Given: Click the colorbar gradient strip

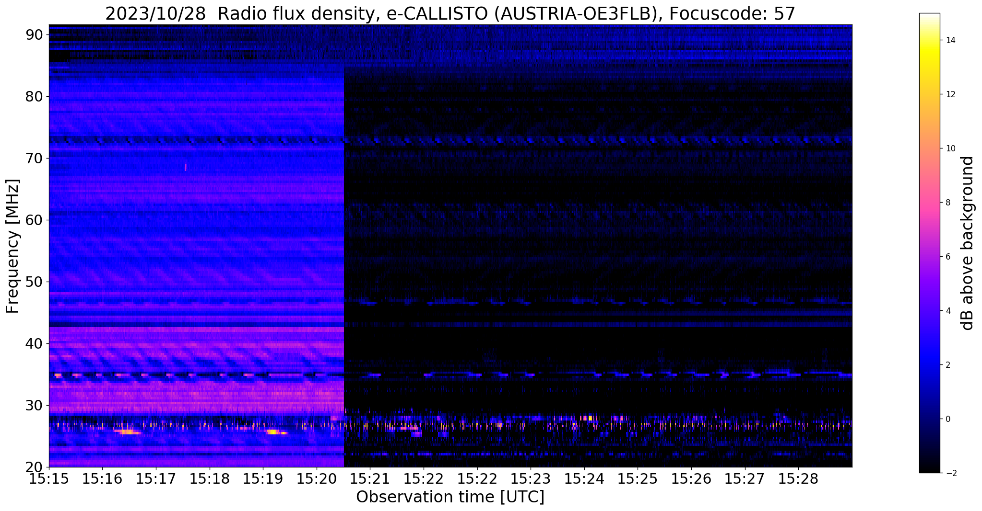Looking at the screenshot, I should coord(929,243).
